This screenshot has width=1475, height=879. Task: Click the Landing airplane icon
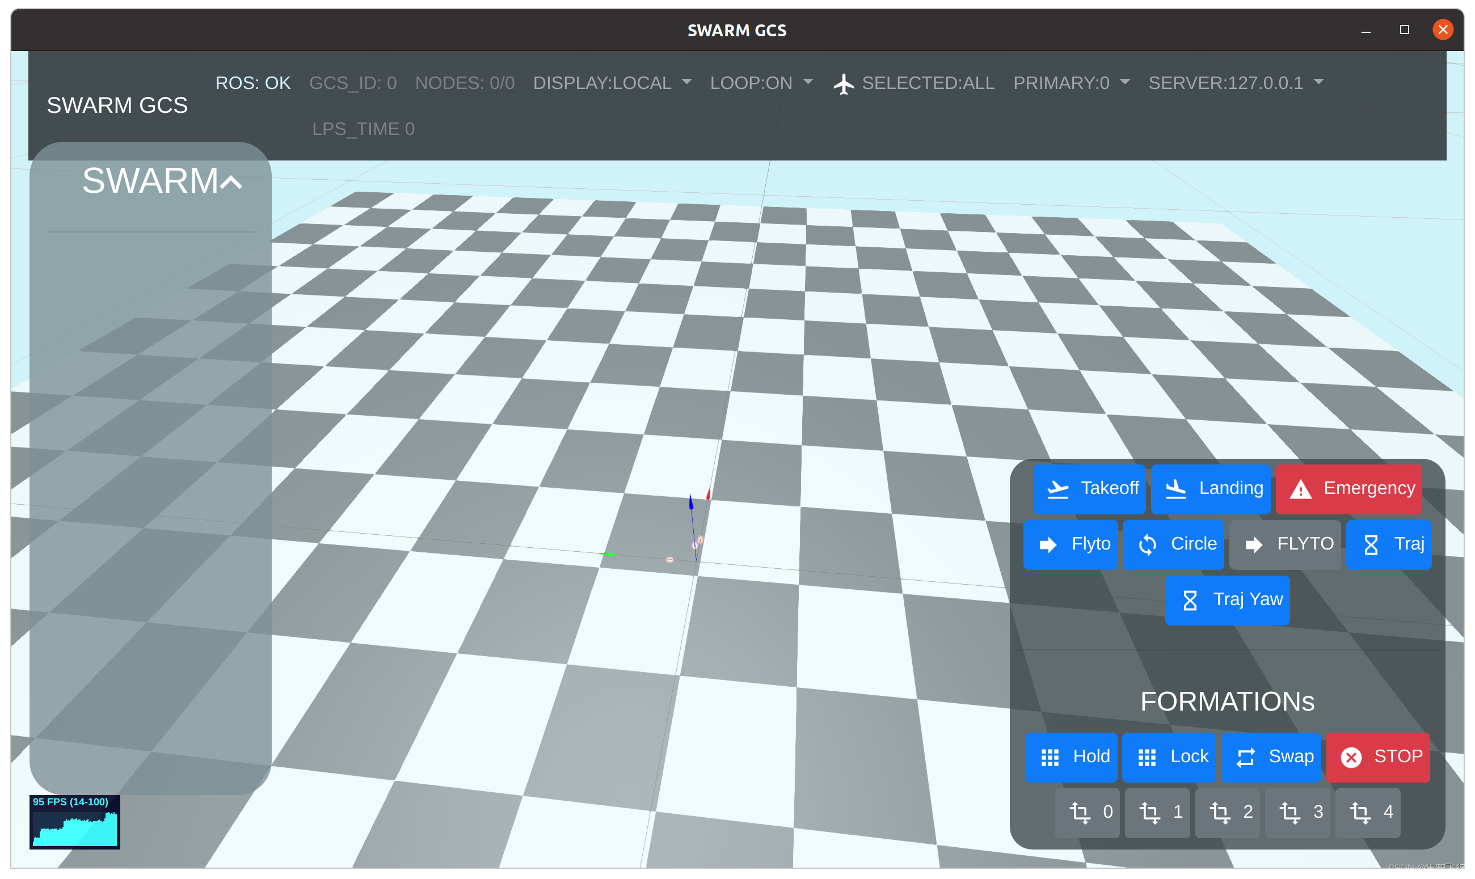pos(1175,489)
